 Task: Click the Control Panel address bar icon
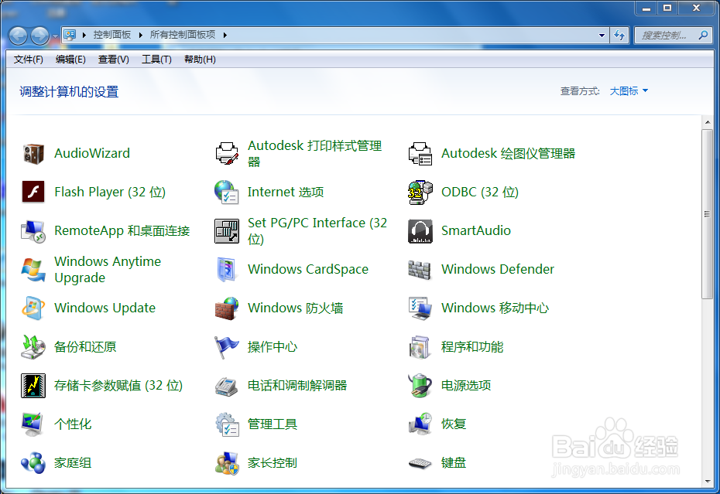pyautogui.click(x=70, y=35)
